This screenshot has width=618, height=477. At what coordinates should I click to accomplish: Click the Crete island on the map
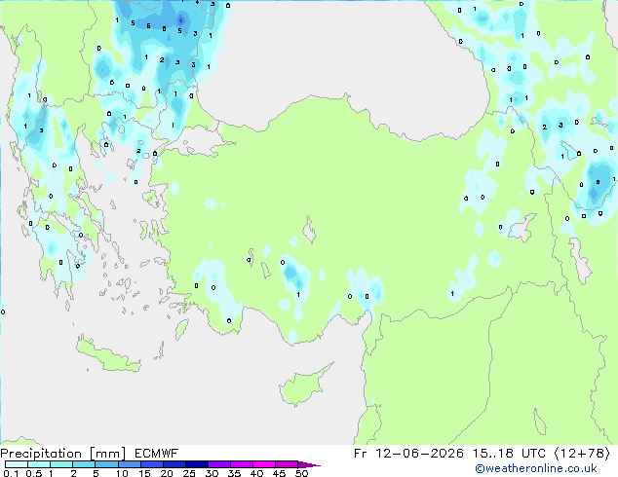click(x=107, y=355)
